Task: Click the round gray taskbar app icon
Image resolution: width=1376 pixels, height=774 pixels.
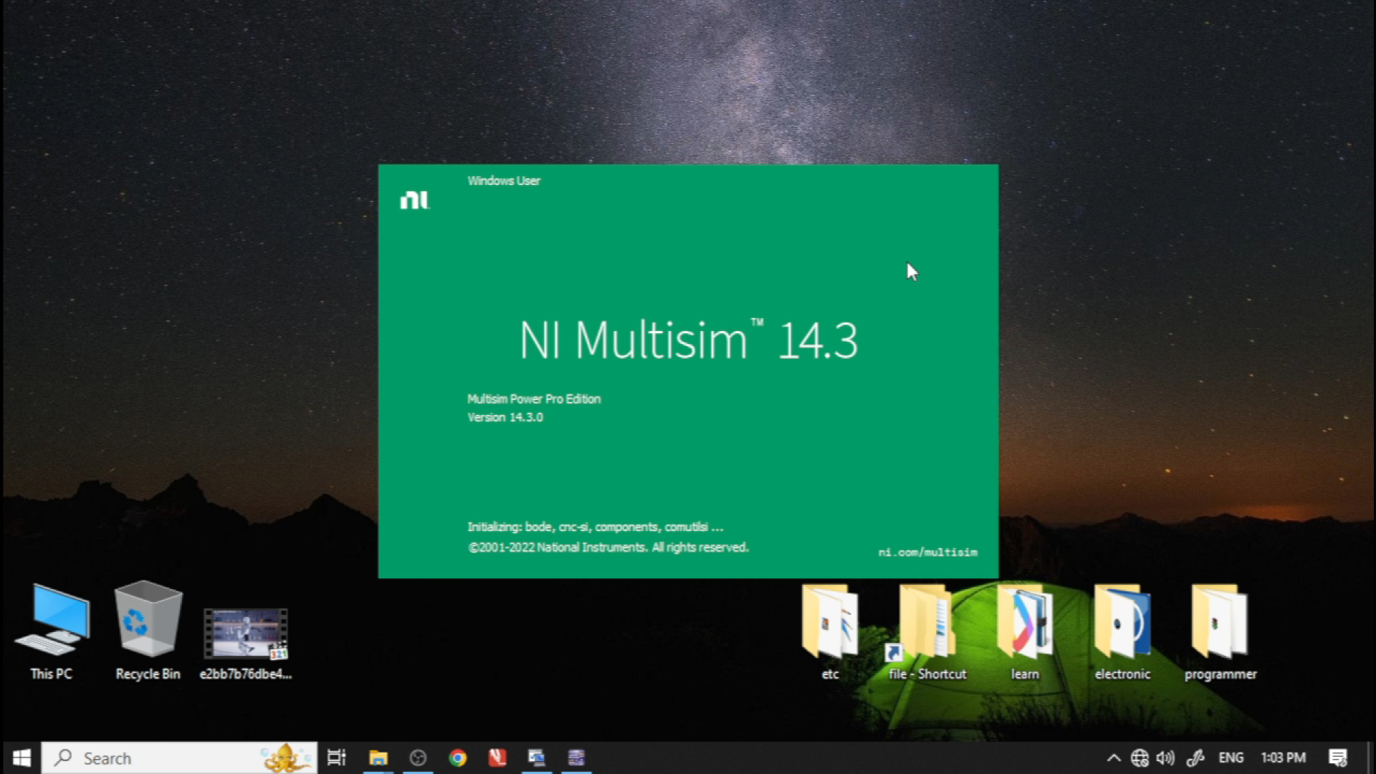Action: tap(418, 758)
